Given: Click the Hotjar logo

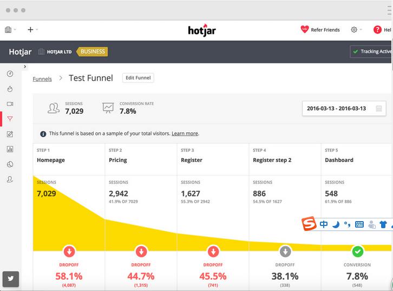Looking at the screenshot, I should pos(202,30).
